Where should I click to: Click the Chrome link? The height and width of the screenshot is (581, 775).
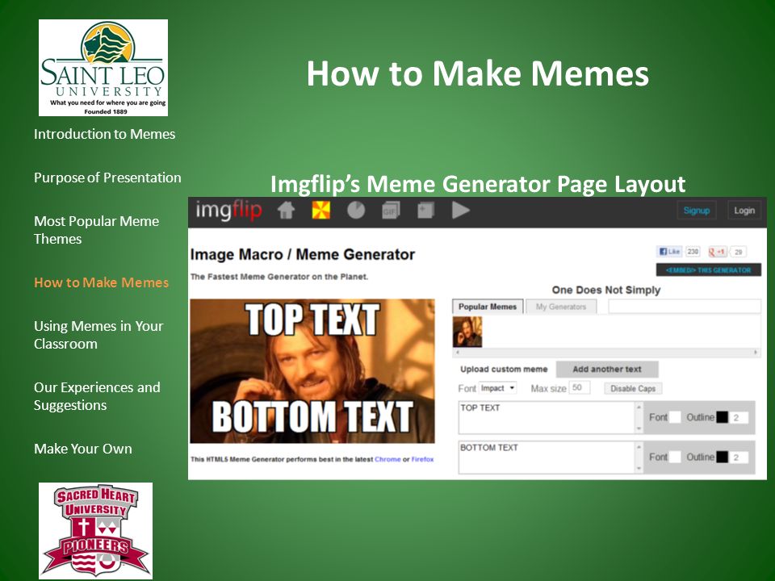click(387, 459)
